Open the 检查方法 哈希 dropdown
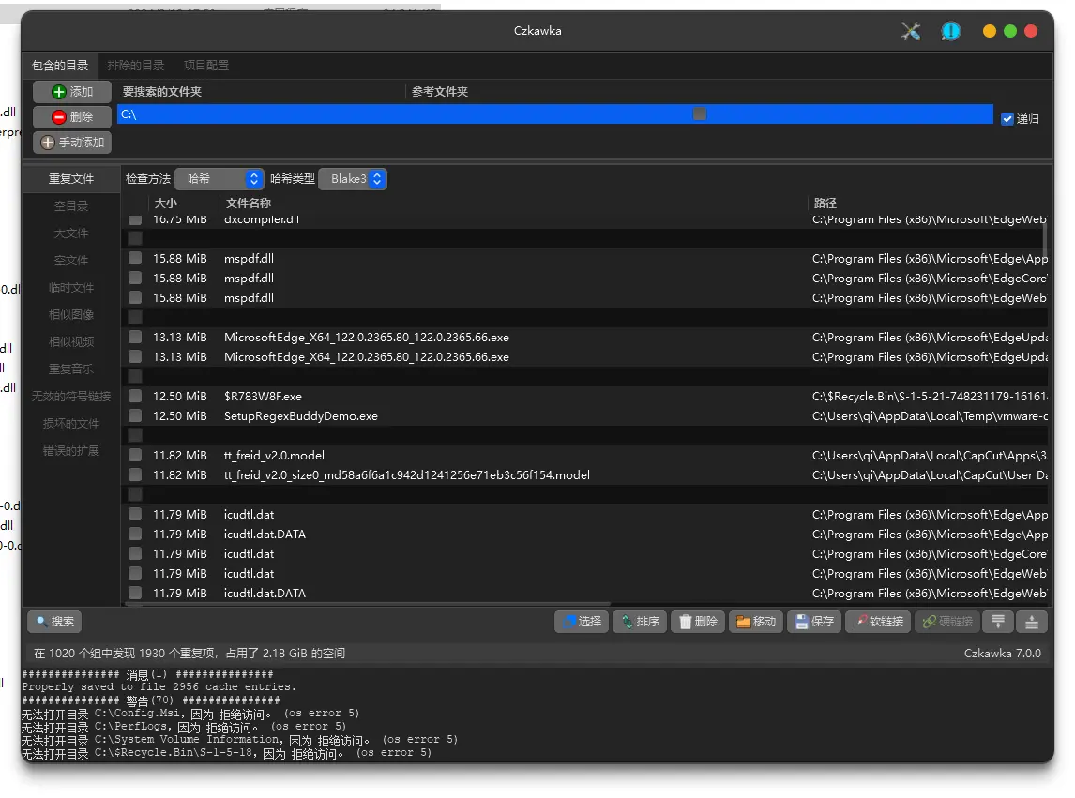This screenshot has height=798, width=1075. click(x=220, y=179)
